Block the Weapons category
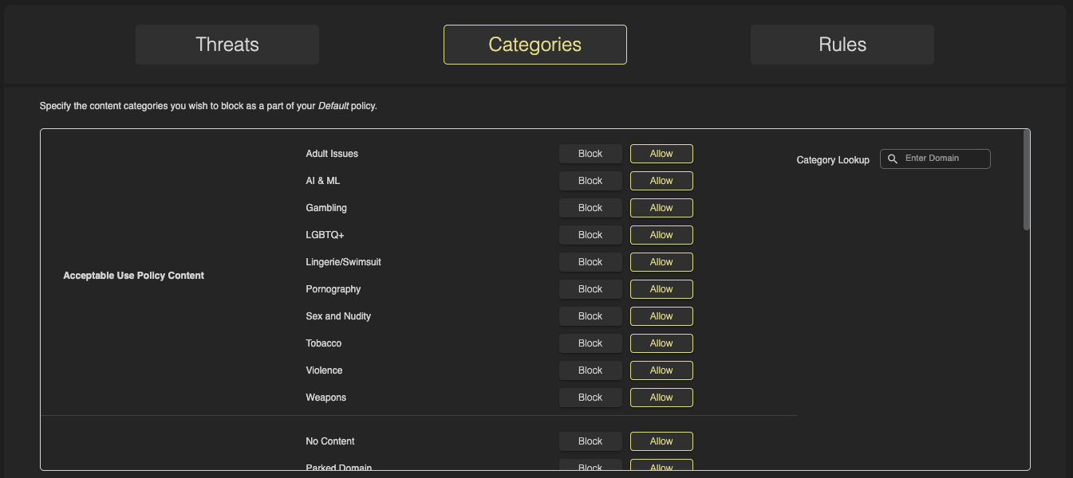This screenshot has height=478, width=1073. click(590, 398)
